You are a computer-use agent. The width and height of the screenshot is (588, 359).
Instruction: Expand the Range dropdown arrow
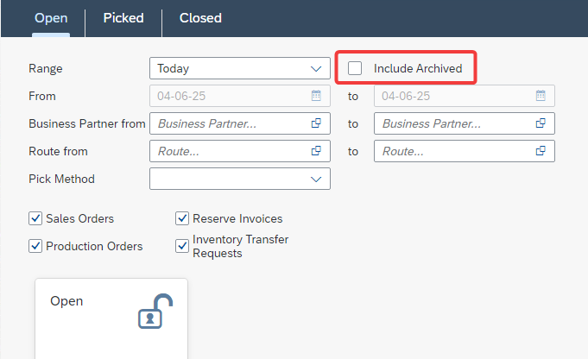tap(315, 68)
